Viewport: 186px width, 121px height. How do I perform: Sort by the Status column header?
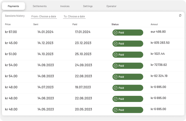pyautogui.click(x=115, y=24)
